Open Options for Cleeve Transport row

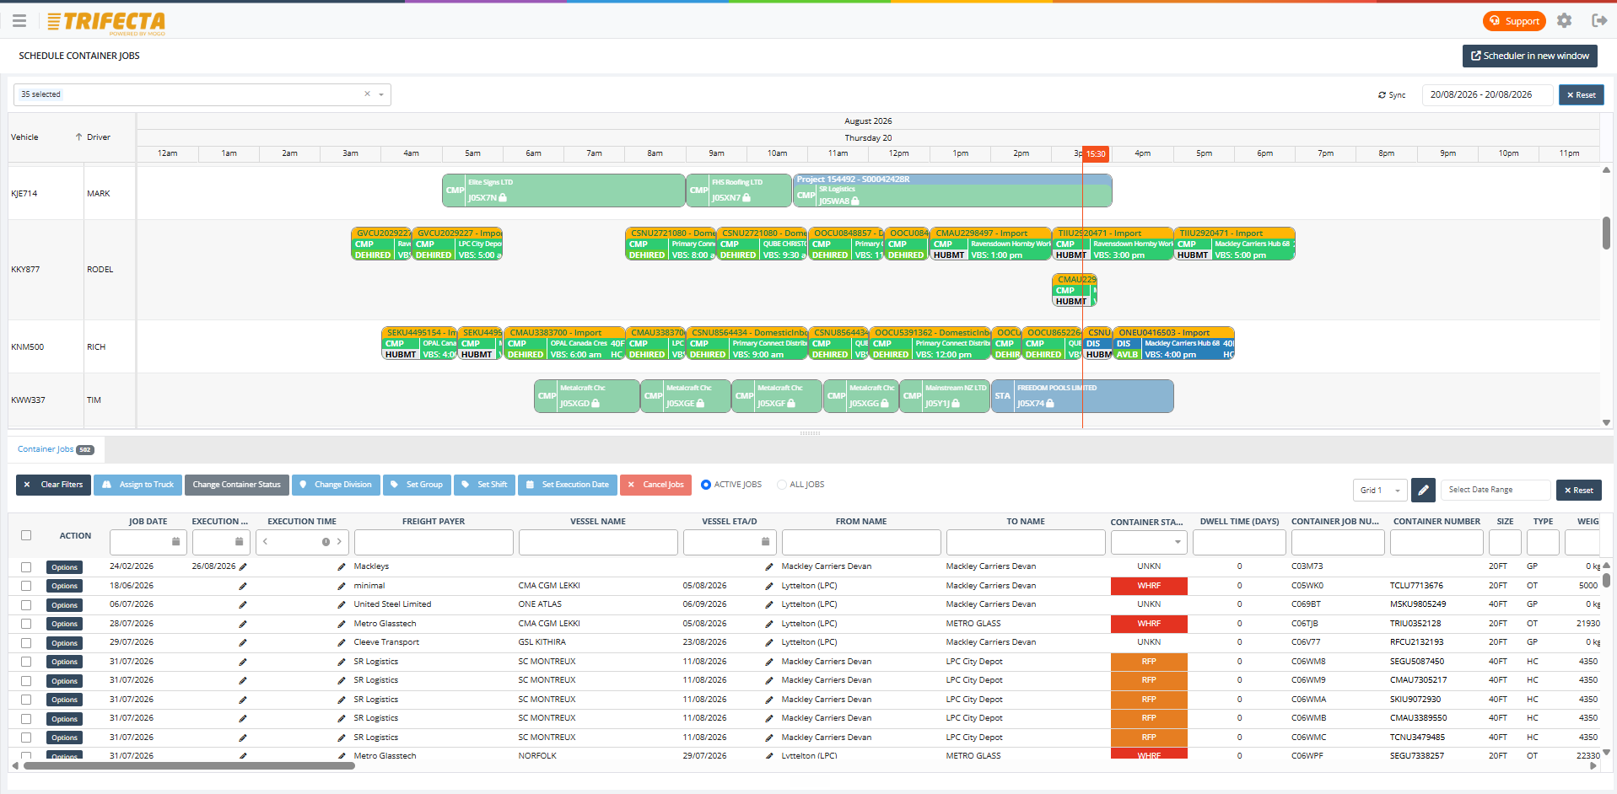coord(64,643)
